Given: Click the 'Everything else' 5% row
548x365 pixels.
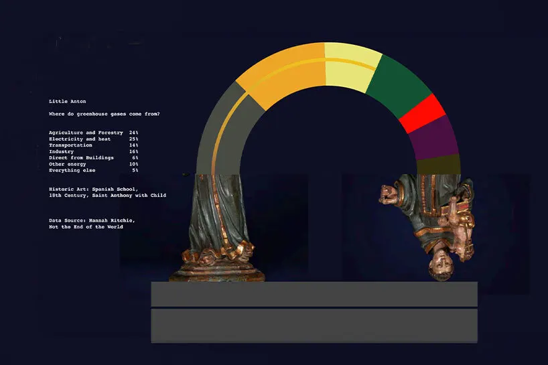Looking at the screenshot, I should click(x=94, y=171).
